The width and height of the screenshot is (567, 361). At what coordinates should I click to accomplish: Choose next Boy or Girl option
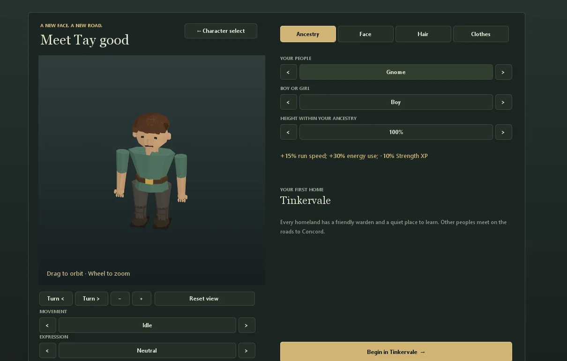(503, 102)
